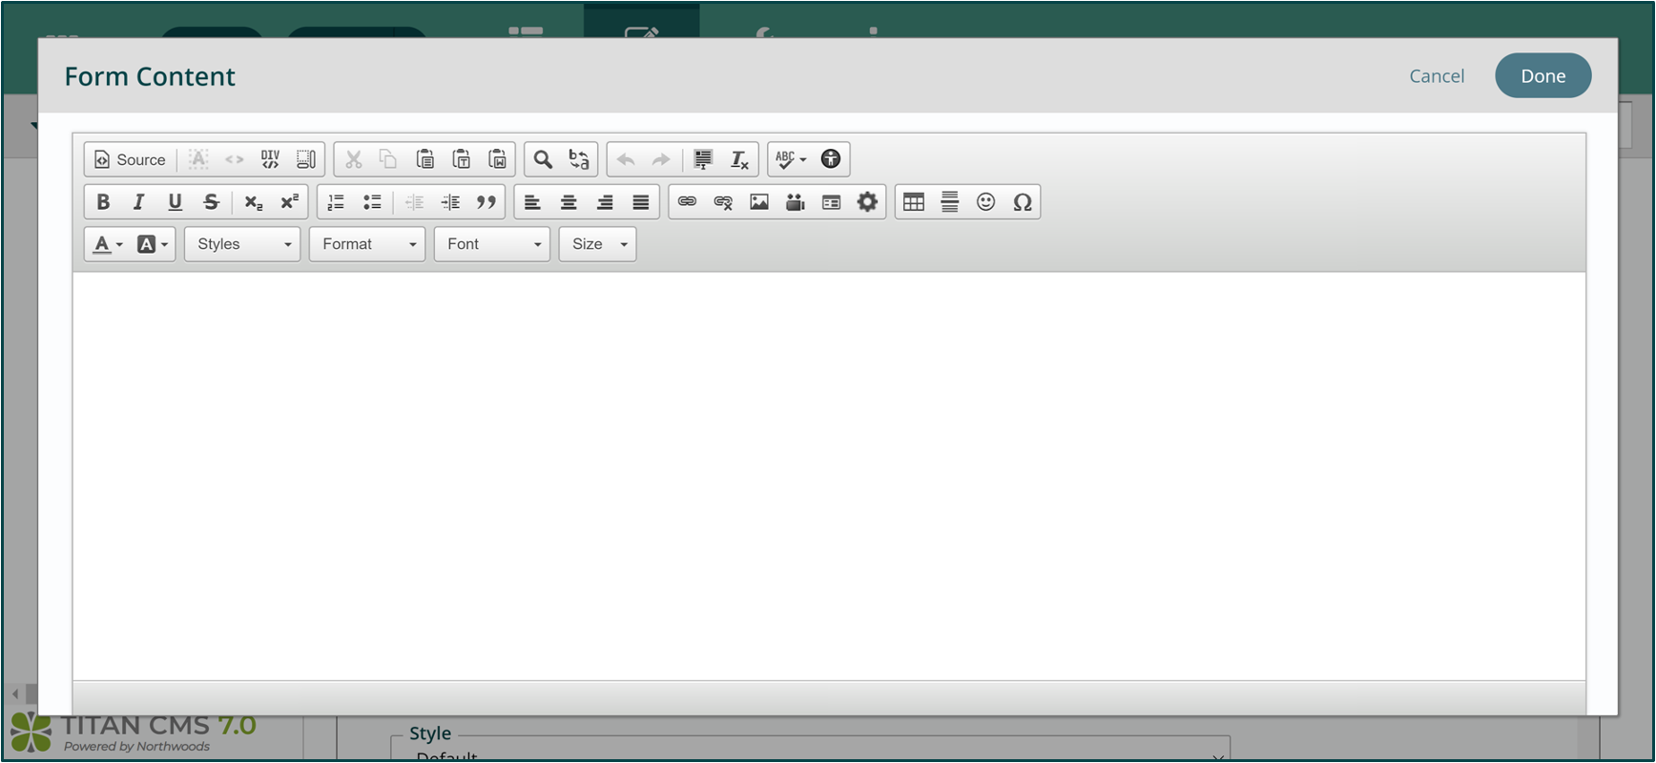
Task: Insert a Table
Action: point(914,202)
